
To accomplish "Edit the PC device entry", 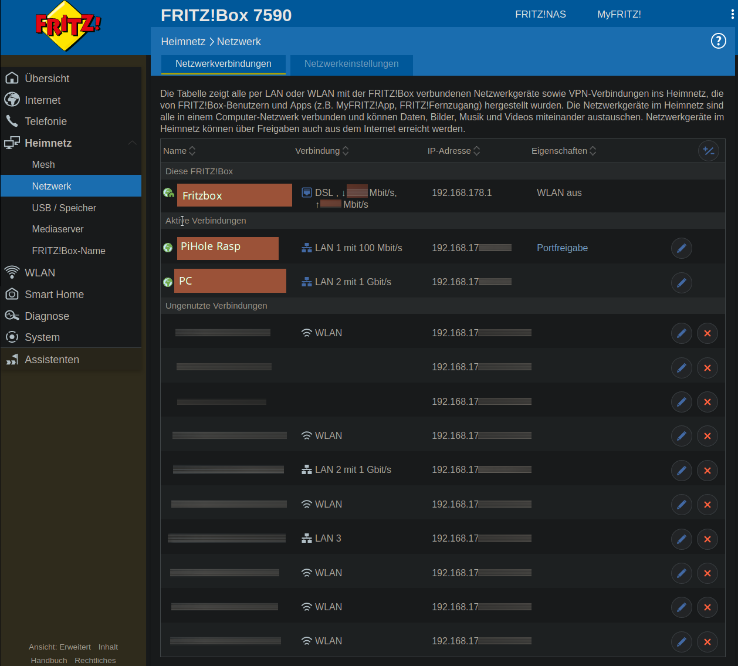I will [x=681, y=283].
